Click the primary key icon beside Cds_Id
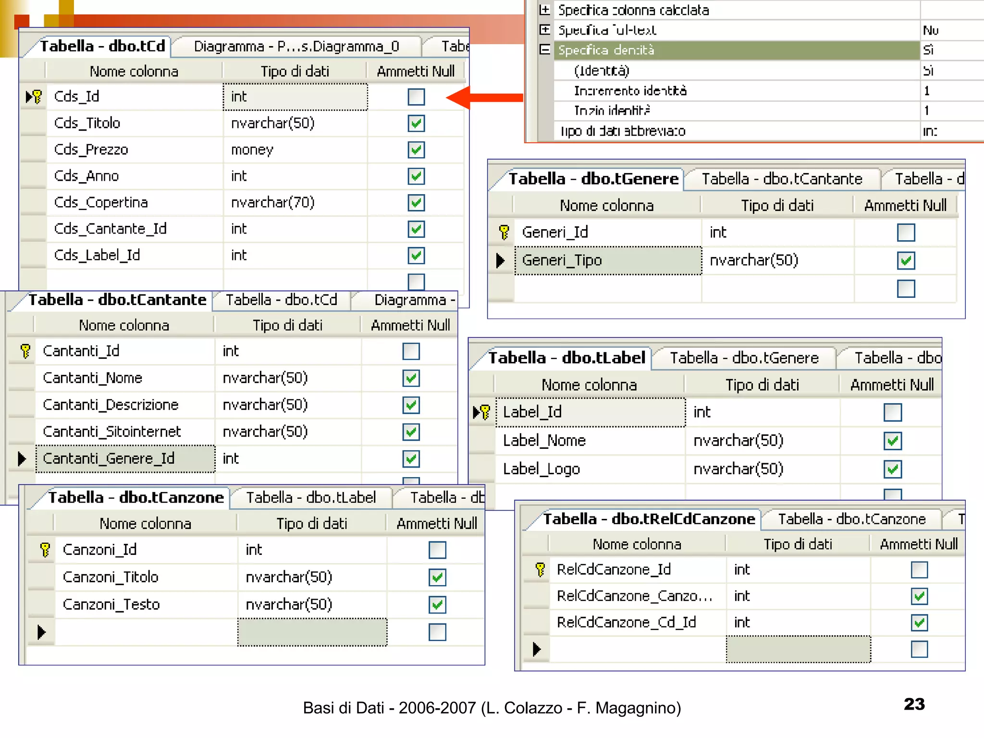The width and height of the screenshot is (984, 738). pos(37,97)
